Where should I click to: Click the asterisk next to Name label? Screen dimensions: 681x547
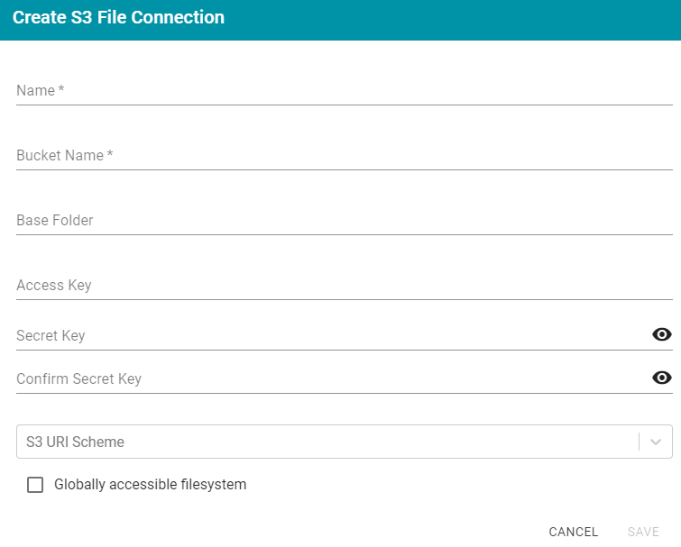(61, 89)
